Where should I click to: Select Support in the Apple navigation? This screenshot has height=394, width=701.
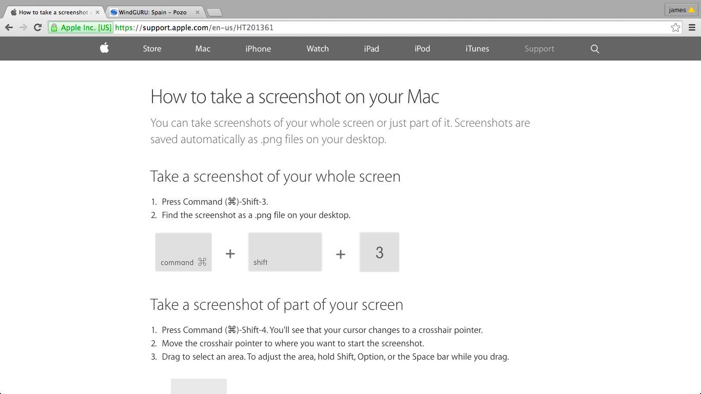[x=539, y=49]
